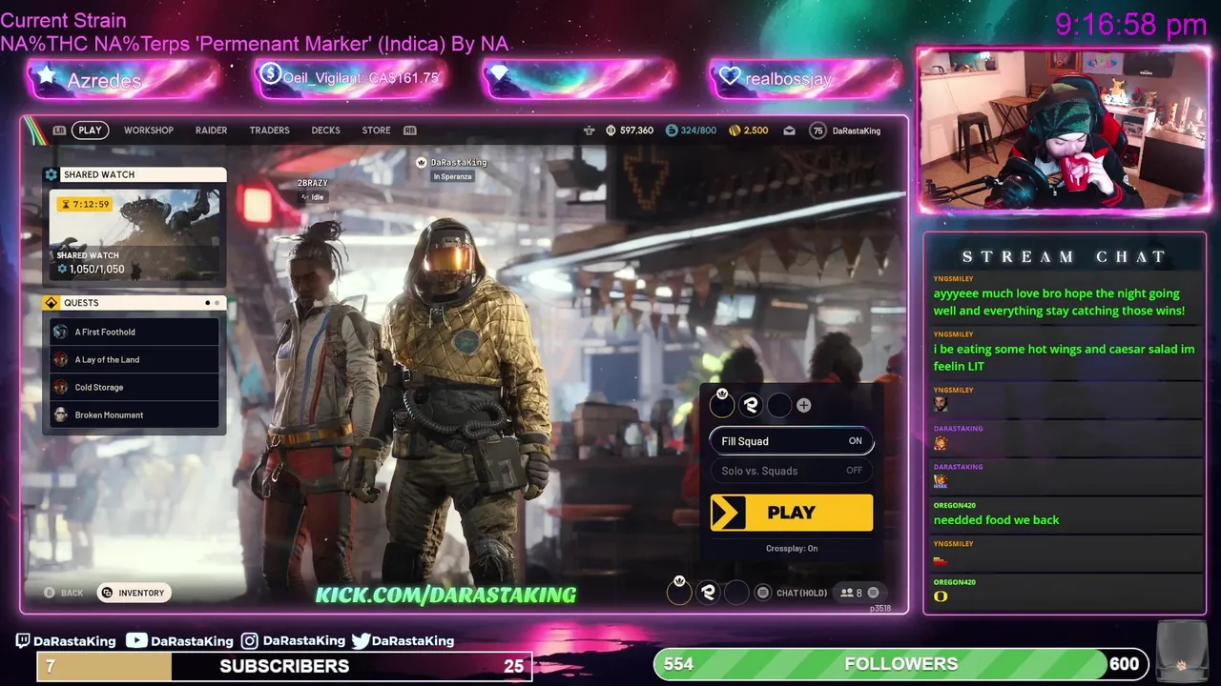The image size is (1221, 686).
Task: Open the DaRastaKing profile name in top bar
Action: (857, 131)
